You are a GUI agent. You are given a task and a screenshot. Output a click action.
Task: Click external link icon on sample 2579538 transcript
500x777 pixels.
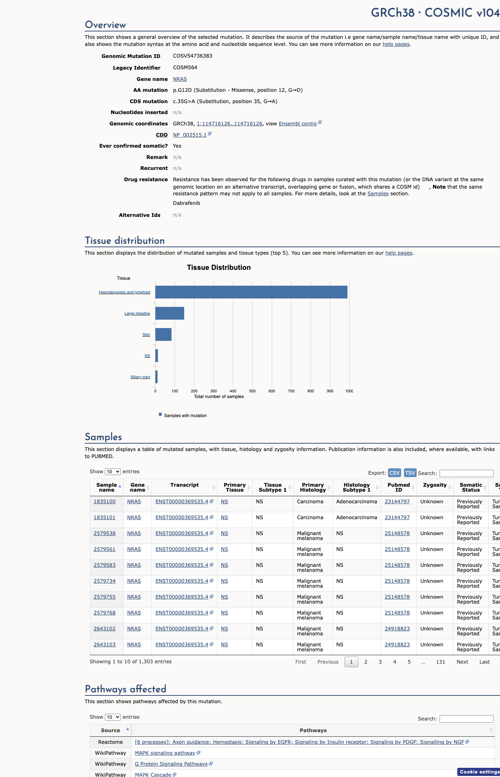tap(212, 533)
